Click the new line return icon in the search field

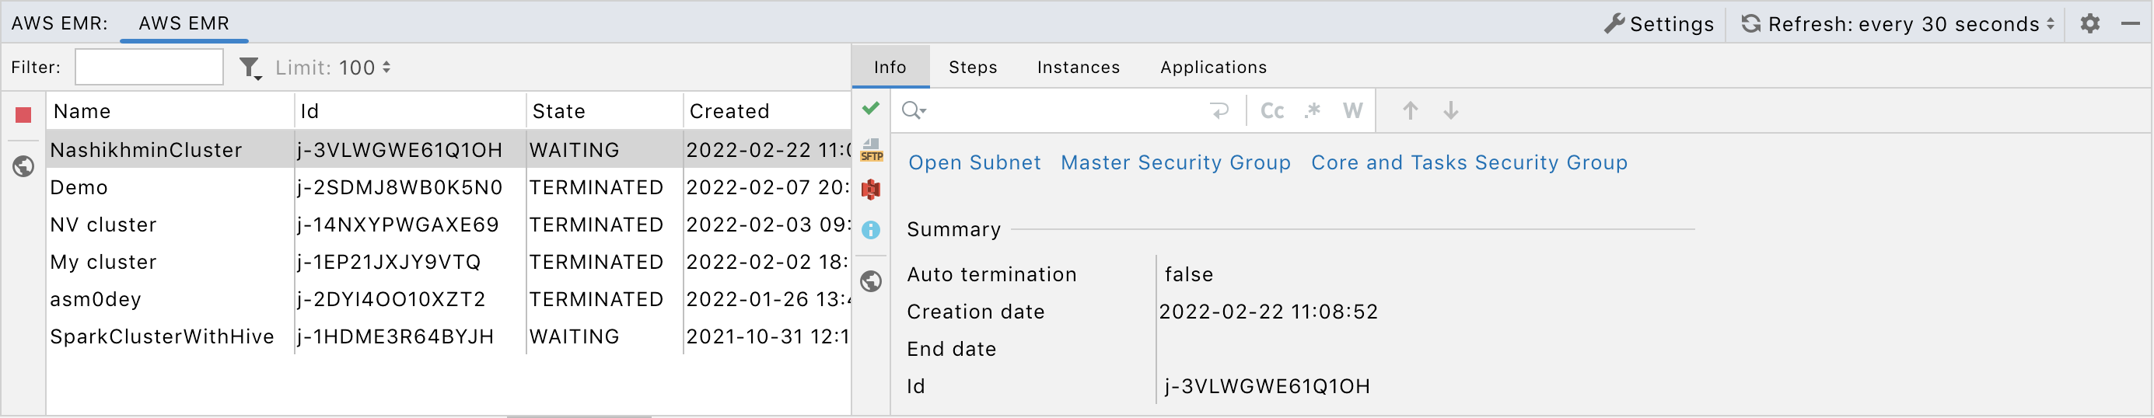point(1220,110)
